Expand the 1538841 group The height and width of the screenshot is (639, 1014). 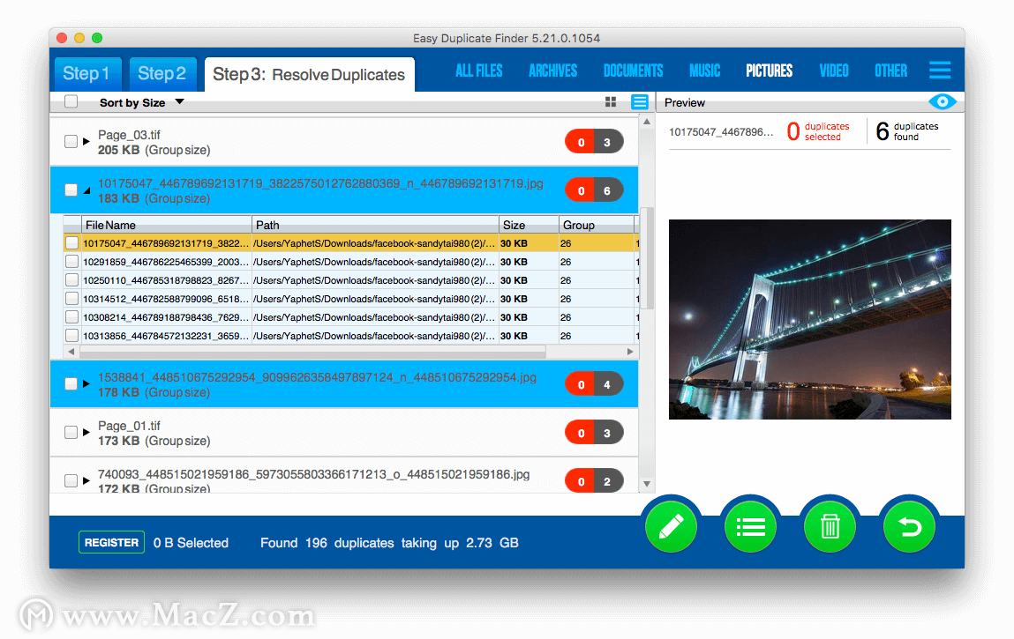[86, 383]
